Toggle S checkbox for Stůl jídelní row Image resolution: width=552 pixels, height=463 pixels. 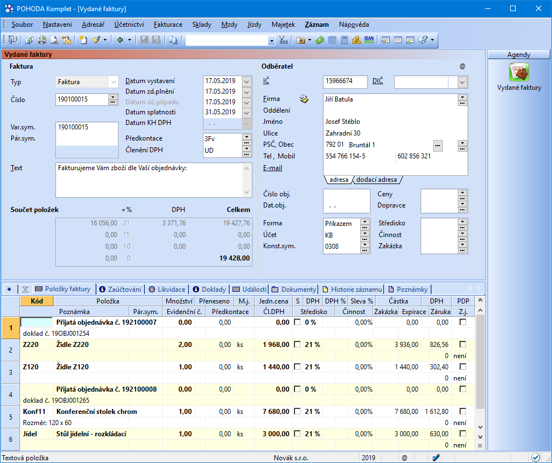tap(298, 433)
